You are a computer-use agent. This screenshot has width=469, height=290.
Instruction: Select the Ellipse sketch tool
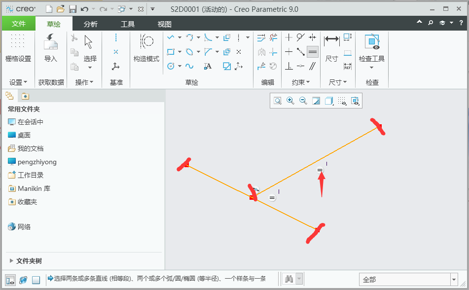tap(189, 52)
